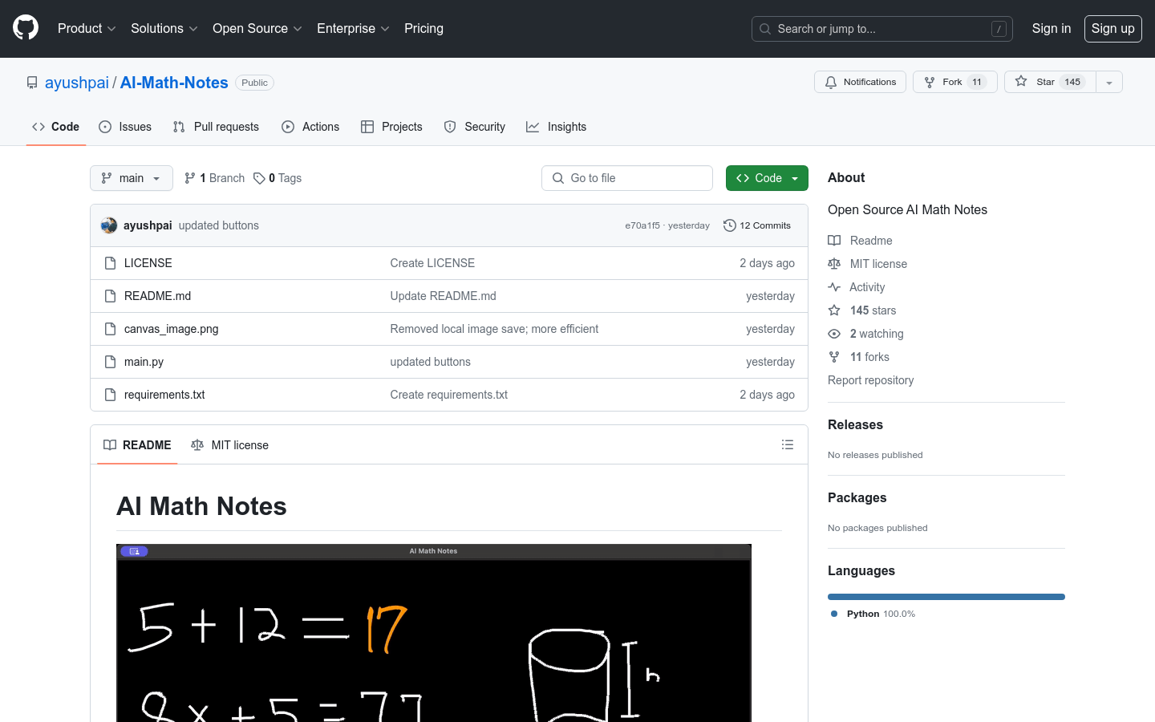Image resolution: width=1155 pixels, height=722 pixels.
Task: Switch to the Pull requests tab
Action: tap(216, 127)
